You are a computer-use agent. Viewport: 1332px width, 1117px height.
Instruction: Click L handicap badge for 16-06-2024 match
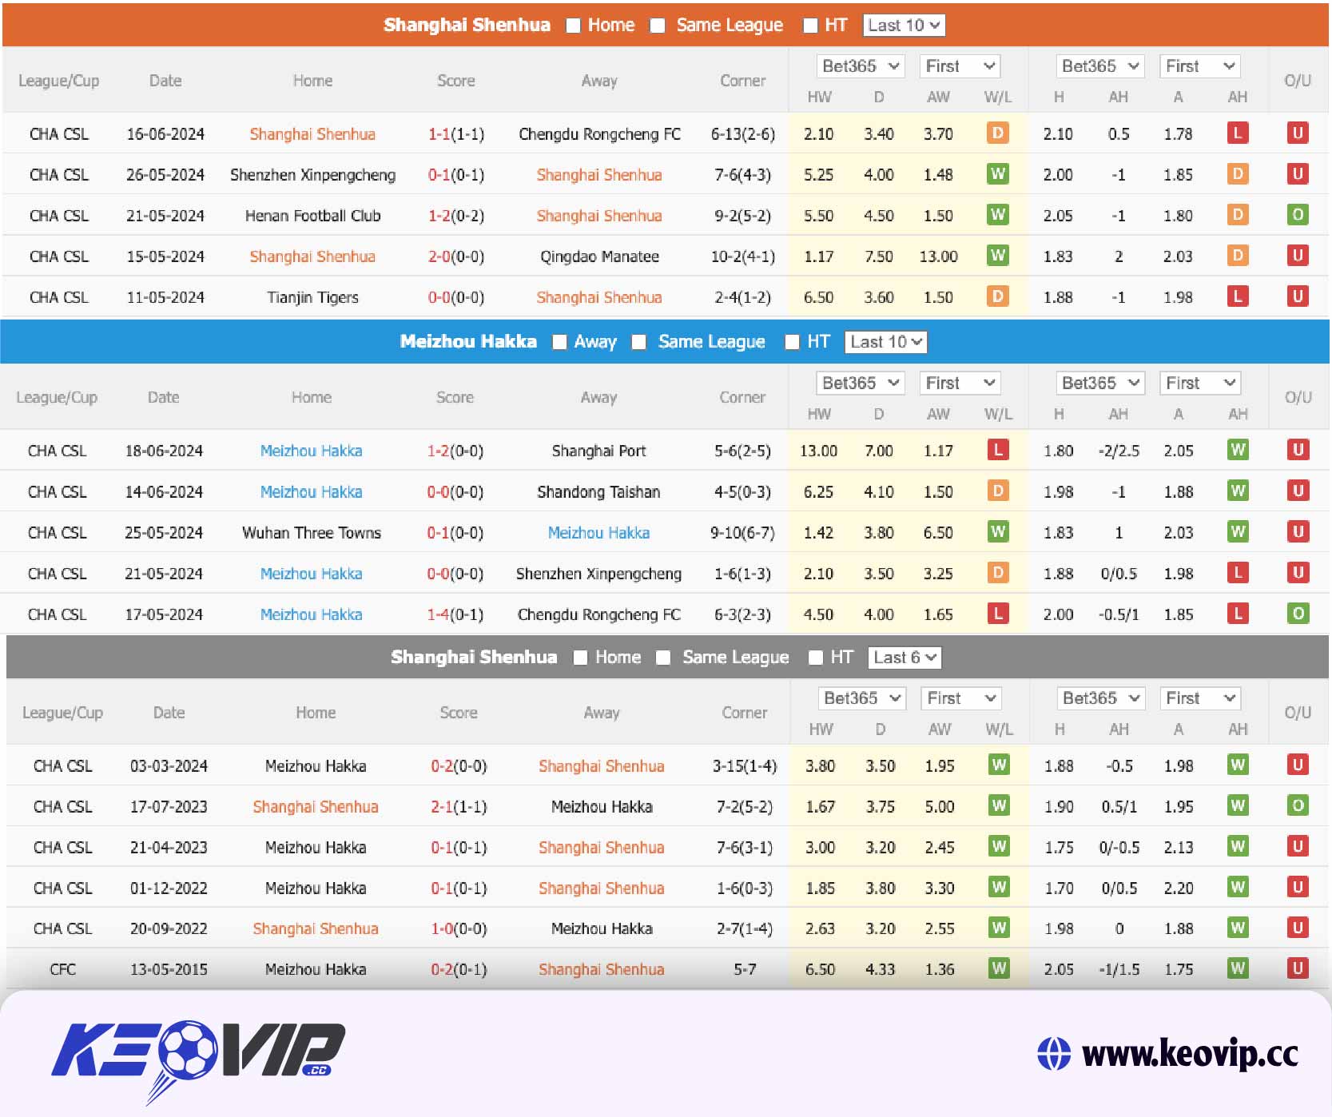coord(1237,133)
